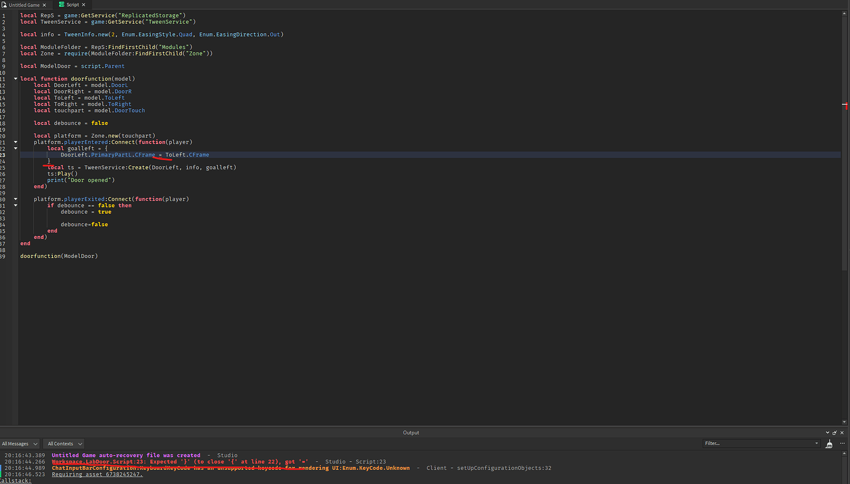The image size is (850, 484).
Task: Close the Output panel with its X icon
Action: point(841,432)
